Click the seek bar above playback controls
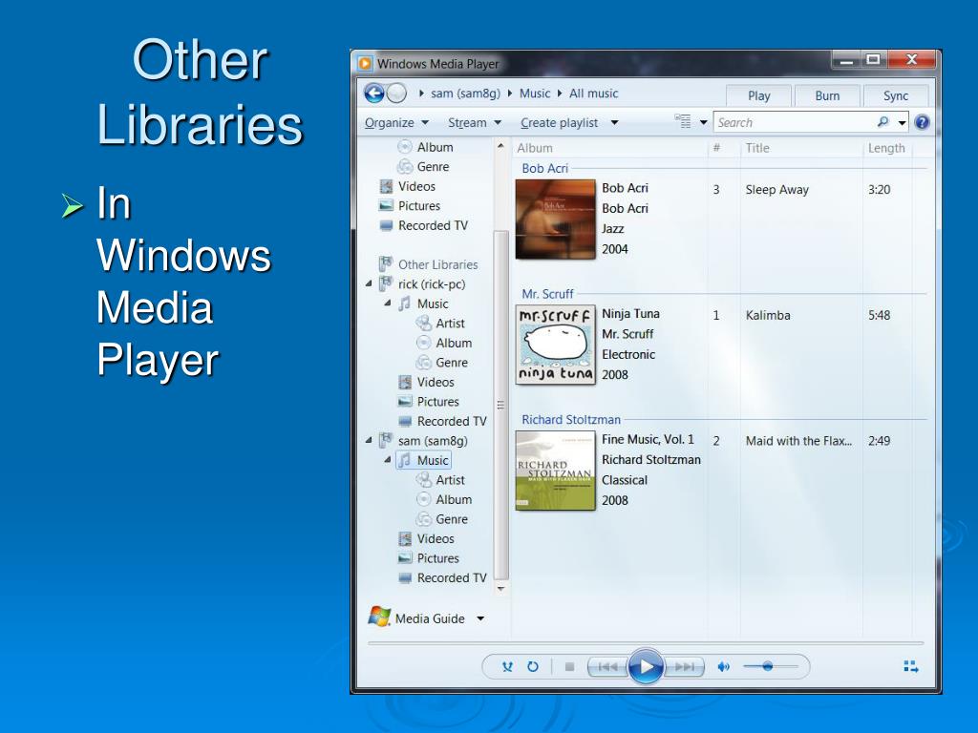This screenshot has height=733, width=978. pos(646,642)
